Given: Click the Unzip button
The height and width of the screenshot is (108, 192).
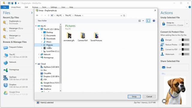Looking at the screenshot, I should [x=134, y=97].
